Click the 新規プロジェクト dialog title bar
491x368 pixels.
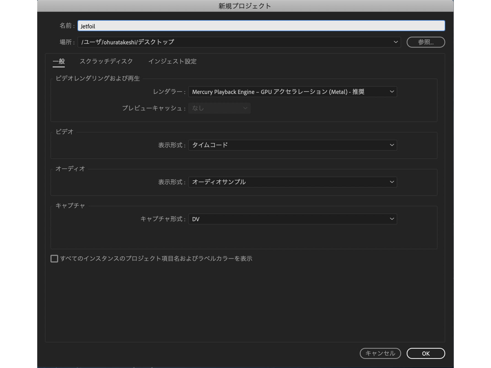coord(244,6)
